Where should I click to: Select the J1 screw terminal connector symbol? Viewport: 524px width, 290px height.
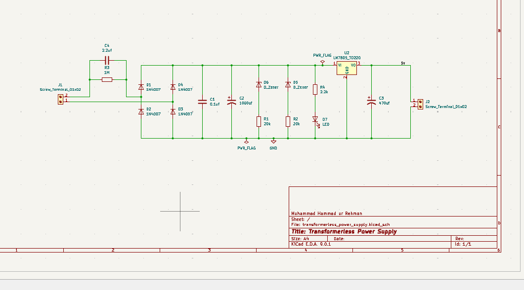click(60, 99)
